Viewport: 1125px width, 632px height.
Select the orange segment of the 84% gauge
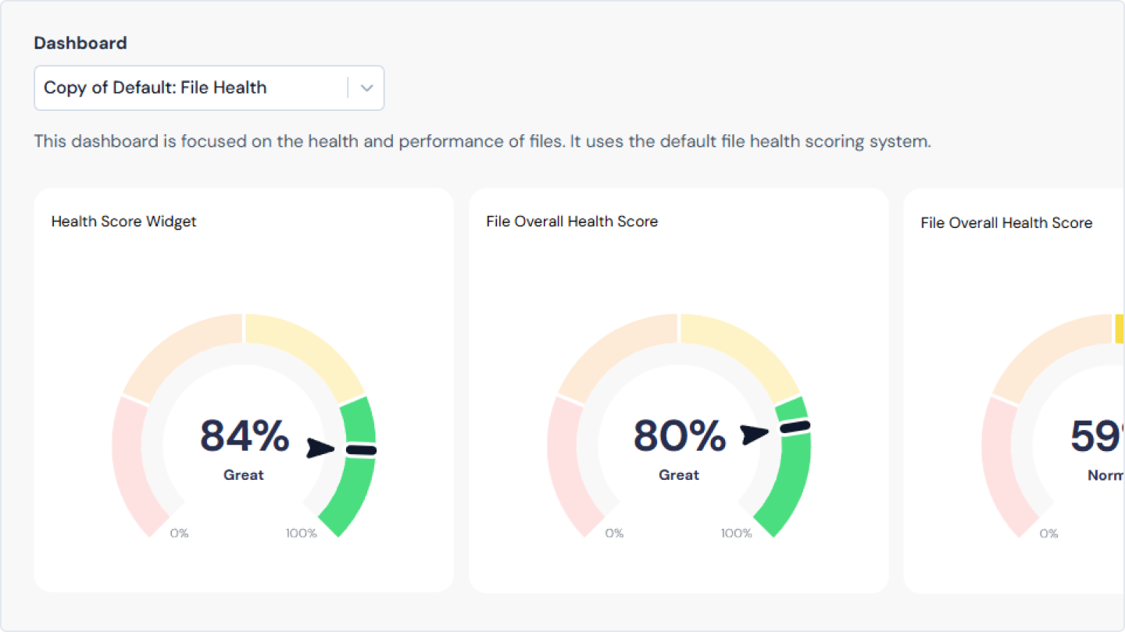coord(178,349)
